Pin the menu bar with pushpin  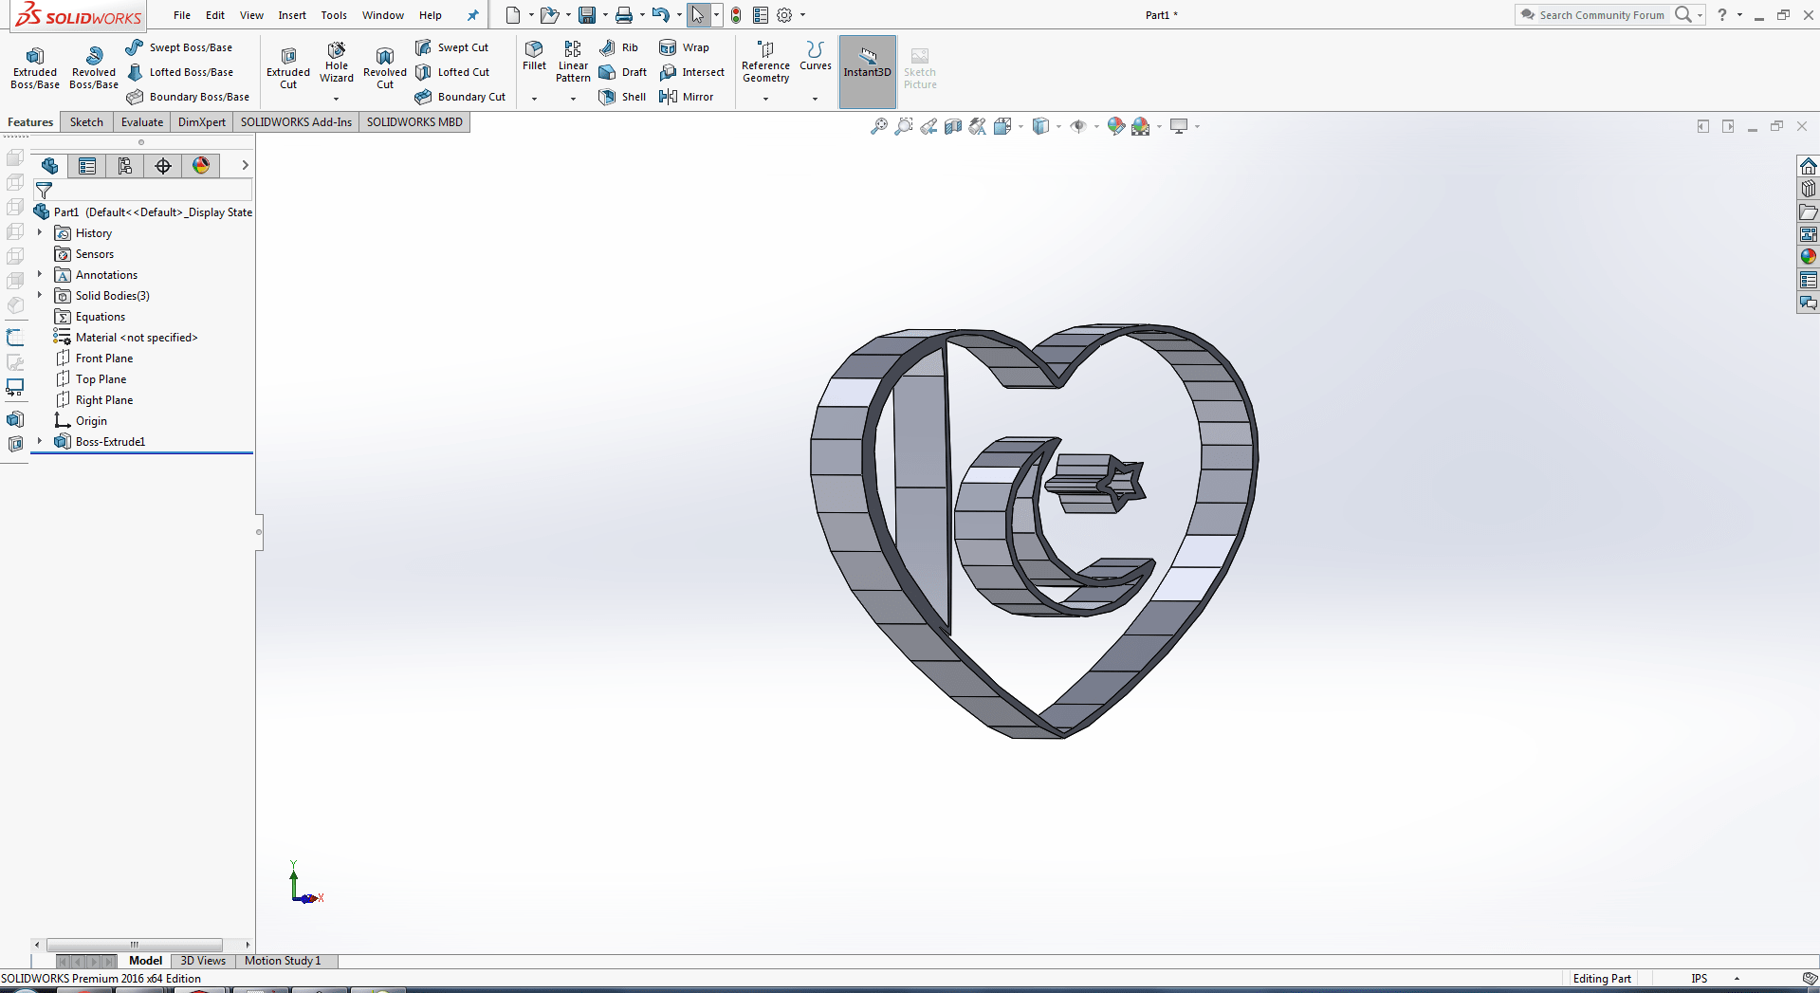coord(472,15)
